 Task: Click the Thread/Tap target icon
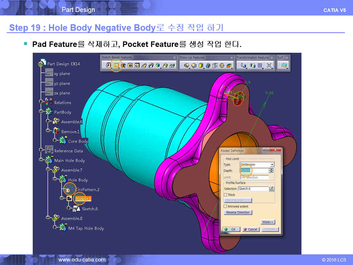222,66
